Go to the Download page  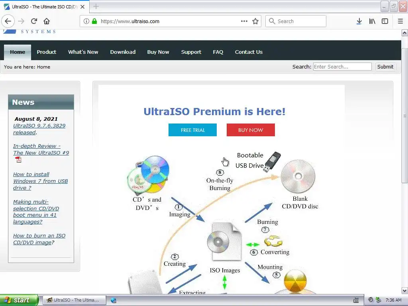tap(123, 52)
